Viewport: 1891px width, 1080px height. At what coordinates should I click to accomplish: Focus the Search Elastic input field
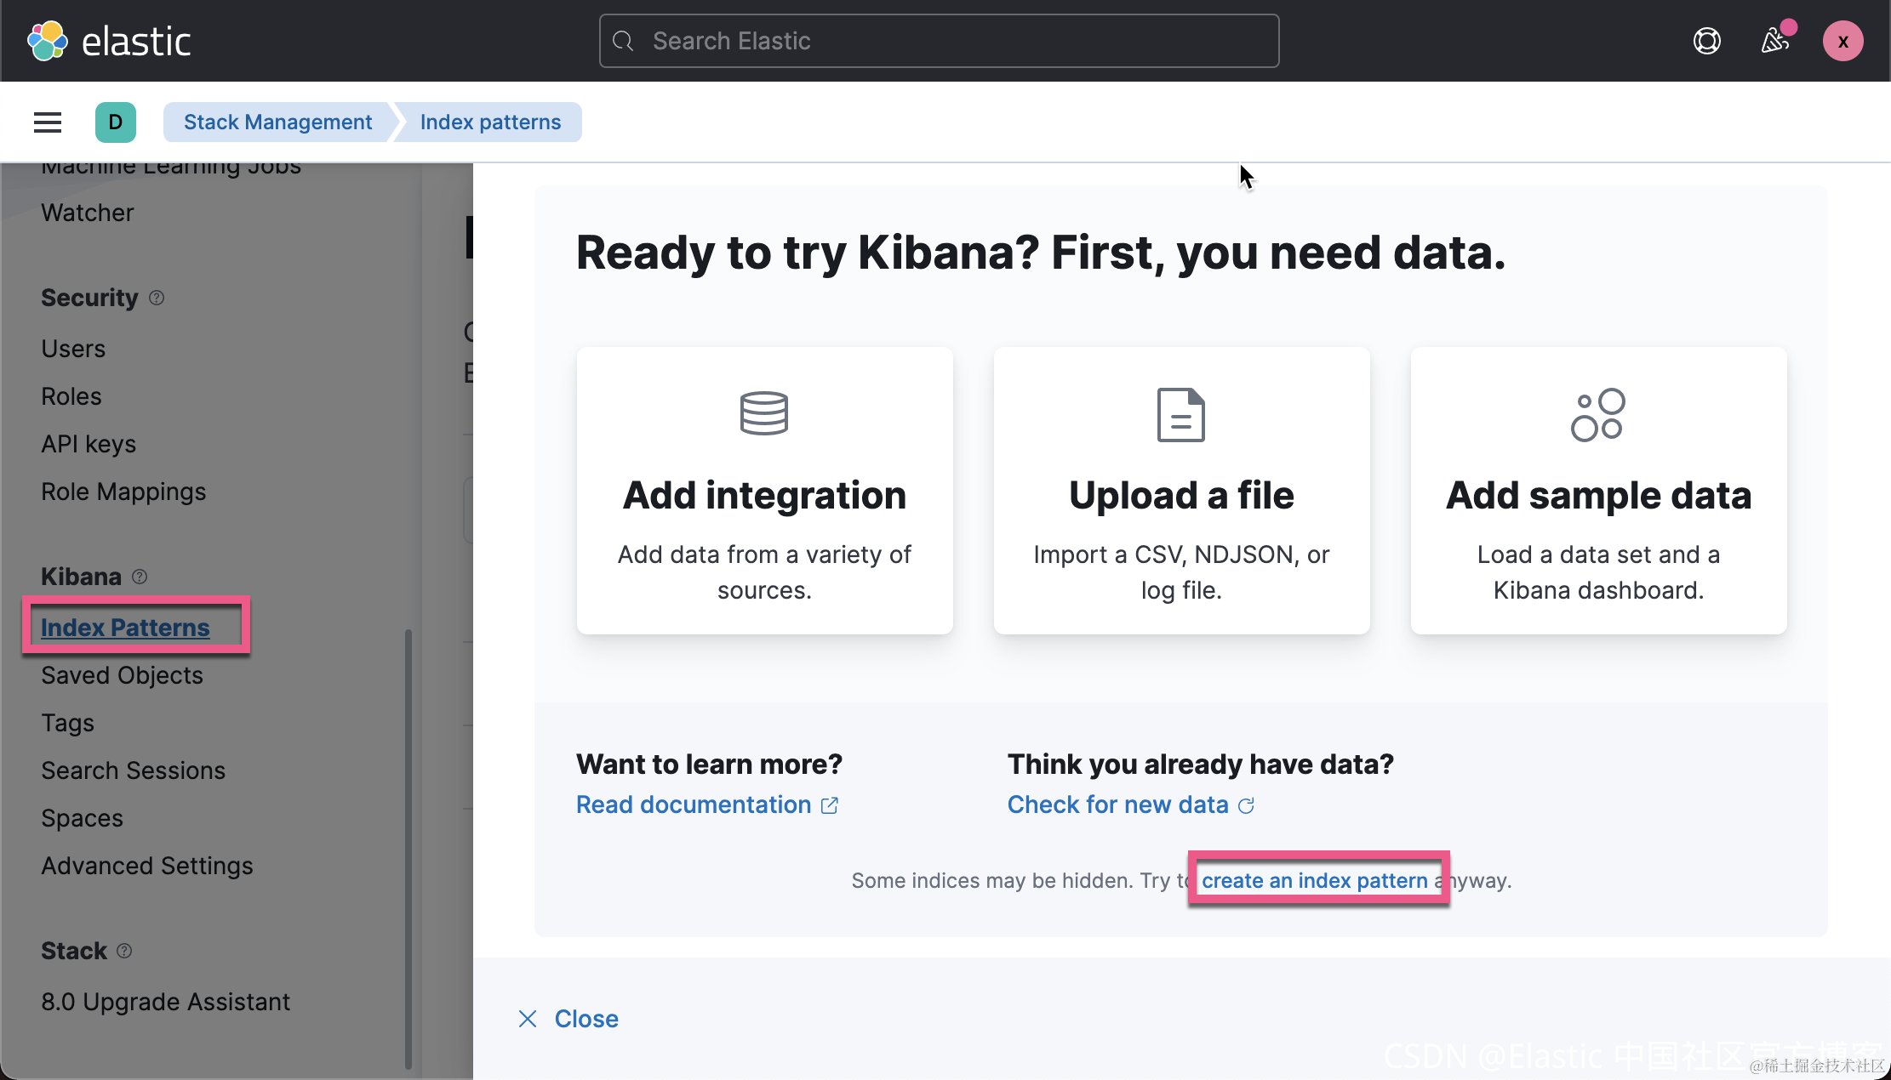click(939, 41)
